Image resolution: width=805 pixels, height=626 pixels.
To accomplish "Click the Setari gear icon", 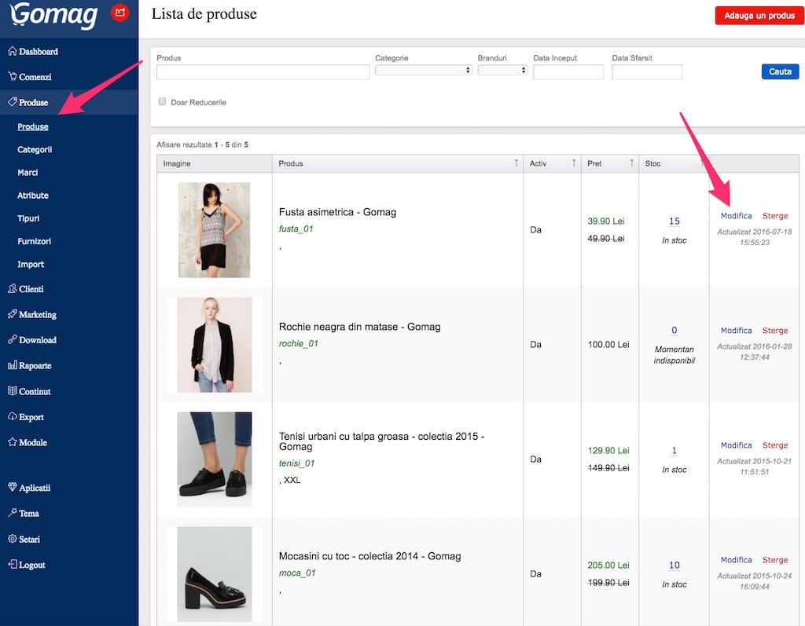I will click(12, 540).
